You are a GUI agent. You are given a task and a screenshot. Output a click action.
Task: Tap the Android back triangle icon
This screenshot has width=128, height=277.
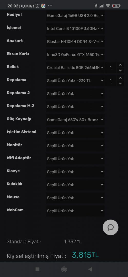click(x=90, y=269)
